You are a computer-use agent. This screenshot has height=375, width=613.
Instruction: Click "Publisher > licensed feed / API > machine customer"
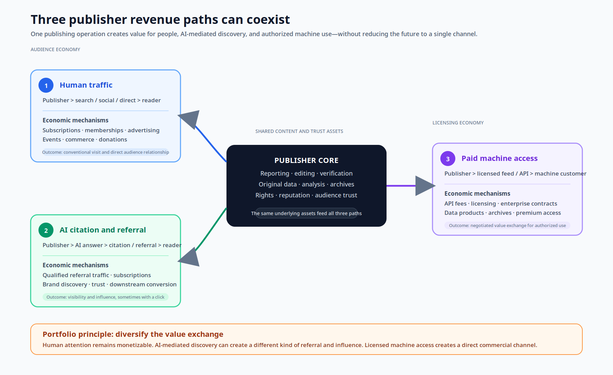pyautogui.click(x=515, y=174)
